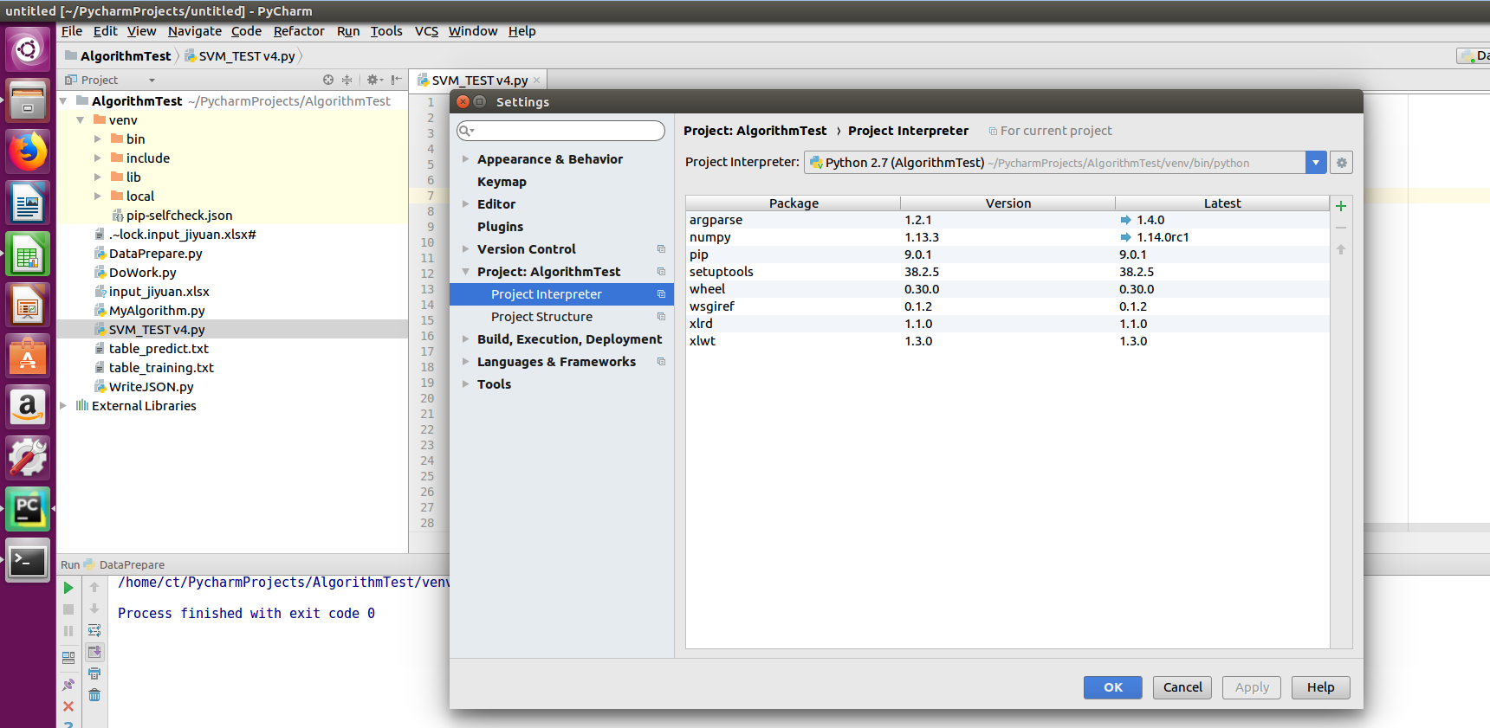Image resolution: width=1490 pixels, height=728 pixels.
Task: Click green plus install package icon
Action: pyautogui.click(x=1341, y=206)
